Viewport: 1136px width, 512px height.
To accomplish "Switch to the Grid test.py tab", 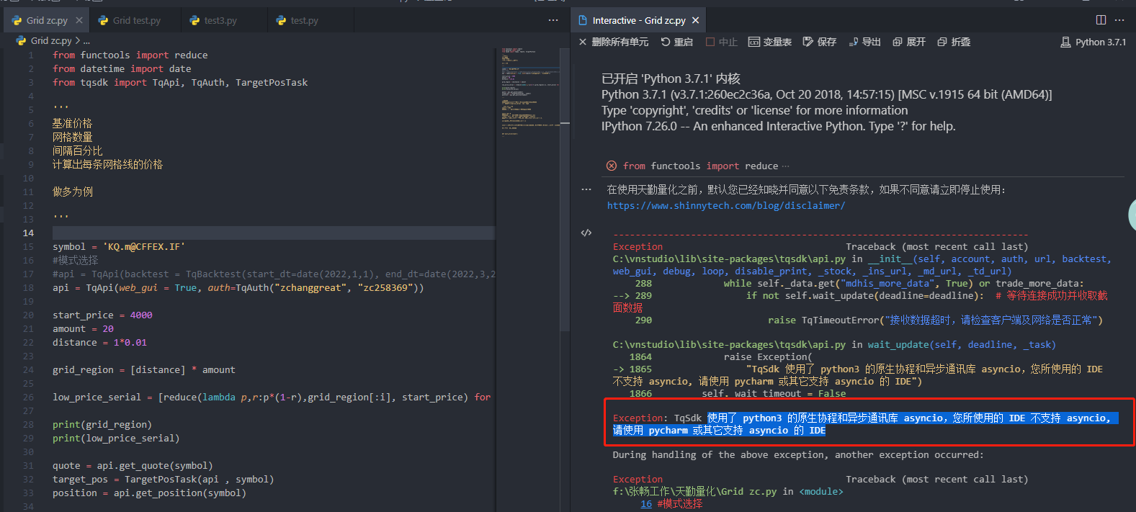I will (136, 20).
